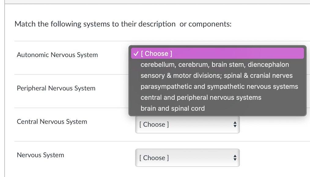Click the Autonomic Nervous System label
This screenshot has width=310, height=177.
coord(57,55)
